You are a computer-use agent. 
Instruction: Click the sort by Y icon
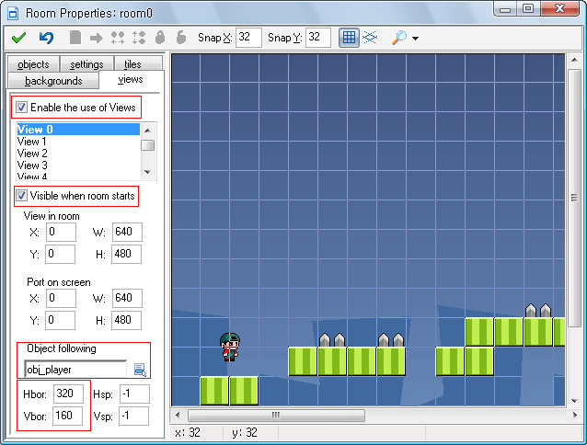pos(139,38)
